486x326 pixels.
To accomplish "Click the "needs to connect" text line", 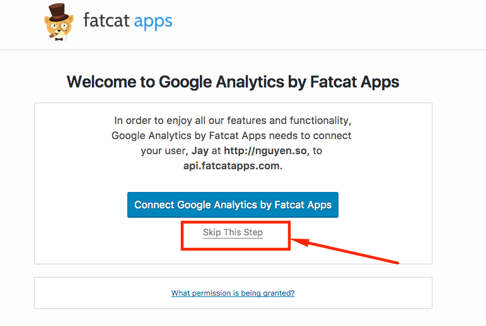I will (x=309, y=135).
